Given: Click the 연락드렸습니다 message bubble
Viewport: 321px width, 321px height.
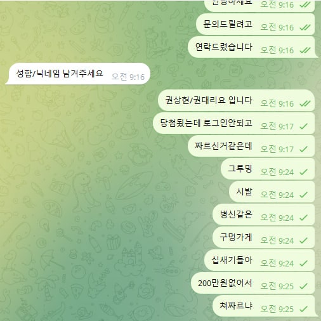Looking at the screenshot, I should tap(252, 47).
